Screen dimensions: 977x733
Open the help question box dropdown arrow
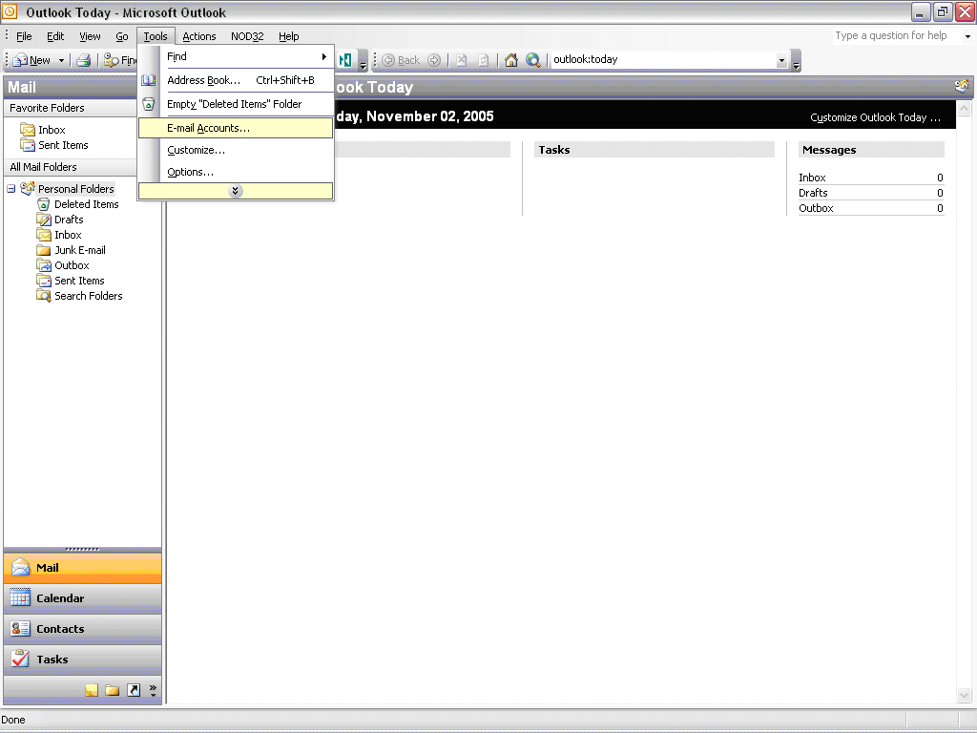(x=967, y=36)
